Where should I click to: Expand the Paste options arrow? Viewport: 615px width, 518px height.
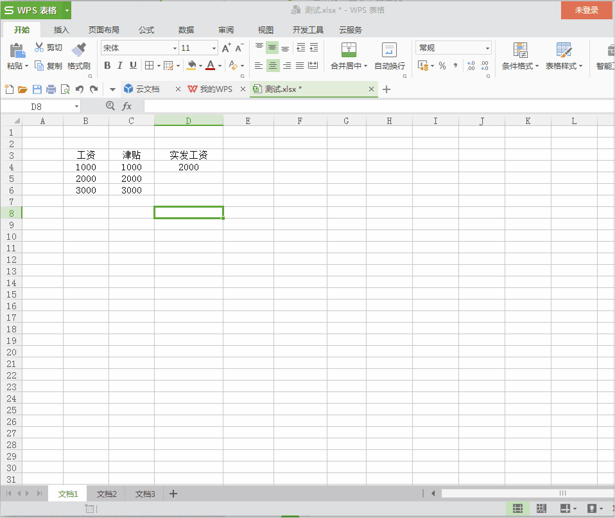tap(27, 66)
